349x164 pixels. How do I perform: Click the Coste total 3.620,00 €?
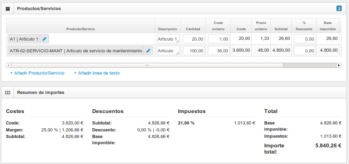(x=73, y=123)
